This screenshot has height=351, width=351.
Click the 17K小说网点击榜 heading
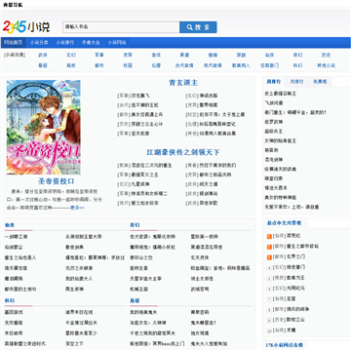tap(284, 345)
